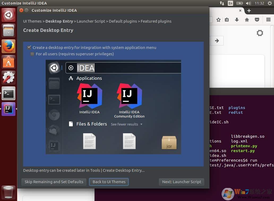Go back with Back to UI Themes
The height and width of the screenshot is (201, 274).
tap(109, 182)
